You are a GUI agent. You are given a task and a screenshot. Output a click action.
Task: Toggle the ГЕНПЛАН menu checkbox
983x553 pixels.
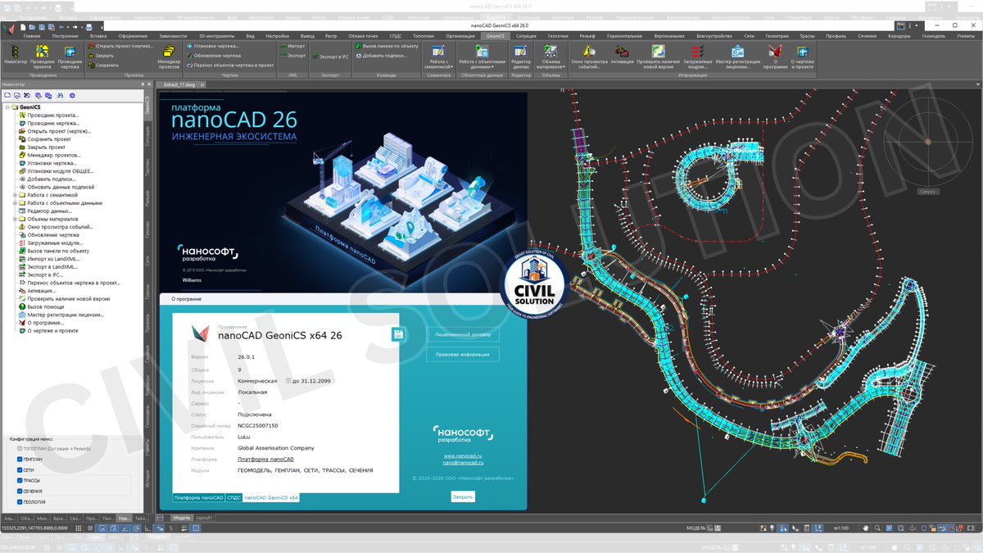coord(20,460)
